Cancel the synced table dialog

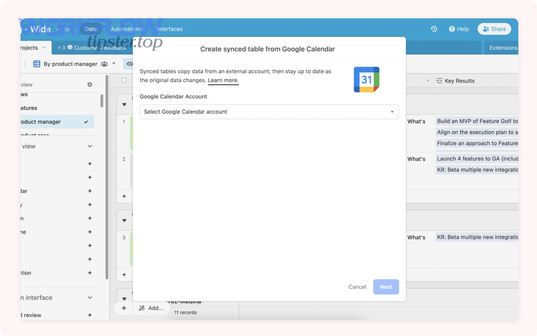357,287
